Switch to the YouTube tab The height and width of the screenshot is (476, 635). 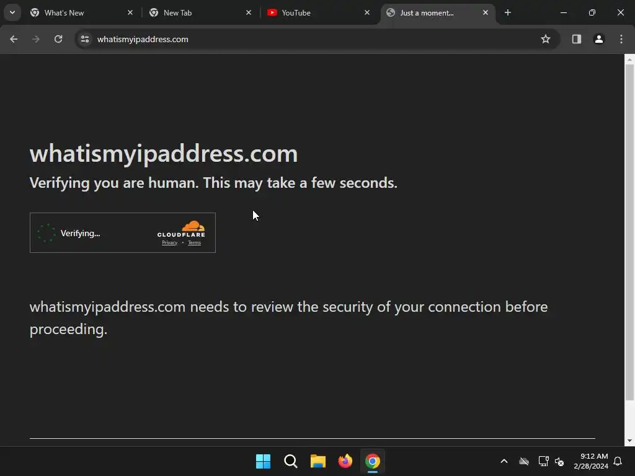tap(318, 12)
